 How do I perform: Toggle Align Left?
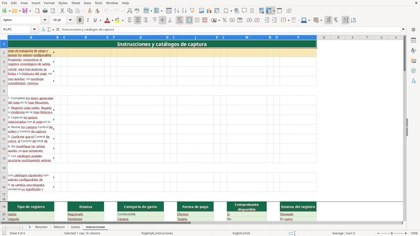(130, 20)
